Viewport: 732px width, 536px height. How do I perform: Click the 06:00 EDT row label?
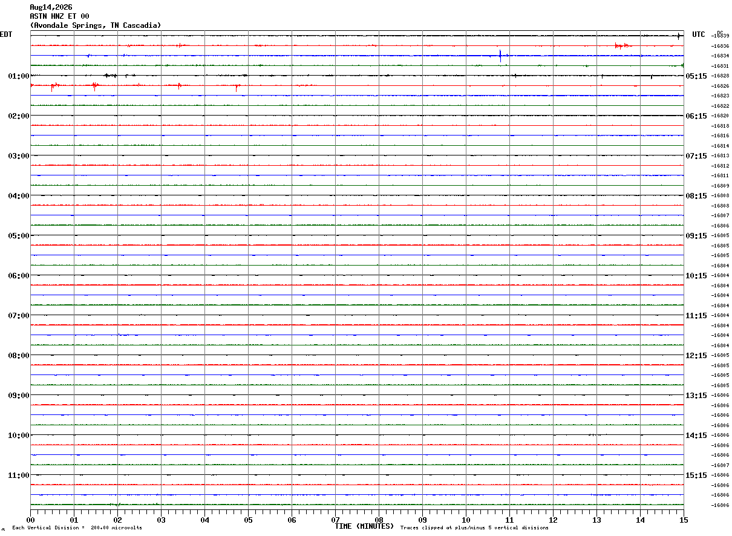(x=18, y=276)
